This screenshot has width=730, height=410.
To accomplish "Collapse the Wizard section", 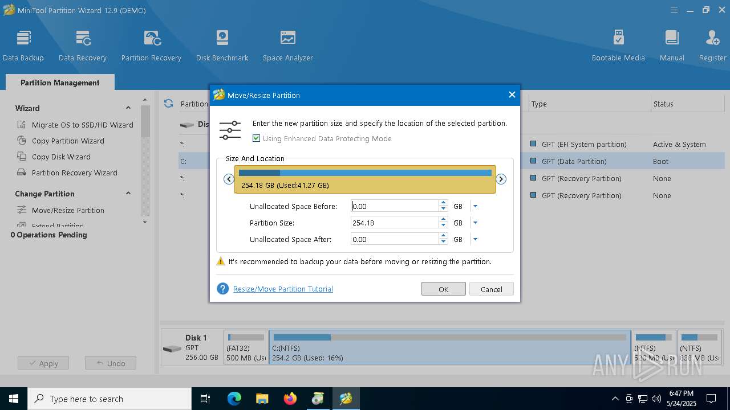I will [x=128, y=108].
